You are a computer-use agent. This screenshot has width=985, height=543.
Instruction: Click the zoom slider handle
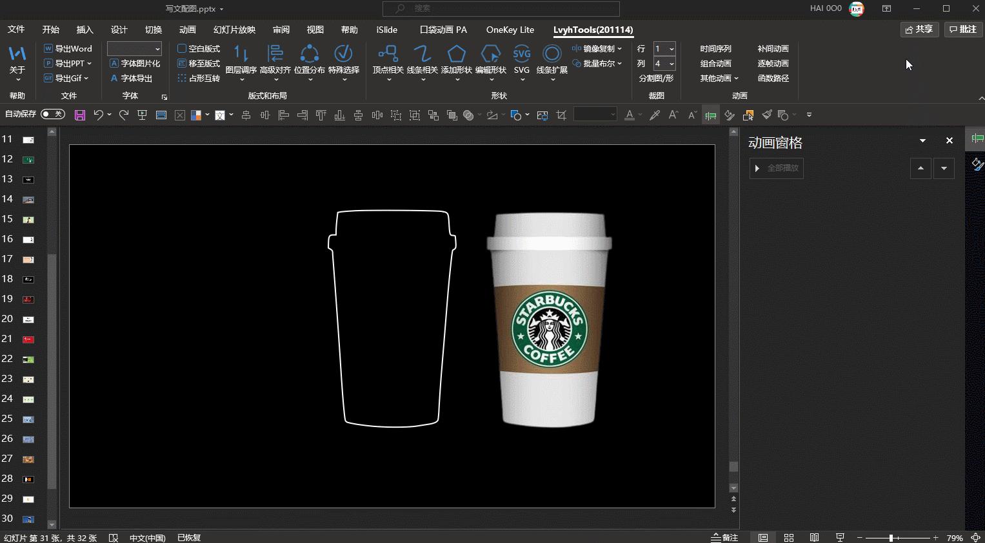(891, 538)
